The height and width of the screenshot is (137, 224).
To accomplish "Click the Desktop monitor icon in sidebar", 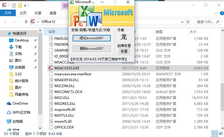I will (11, 40).
